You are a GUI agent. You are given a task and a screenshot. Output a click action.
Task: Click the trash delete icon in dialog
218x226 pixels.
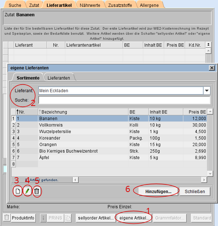[36, 191]
